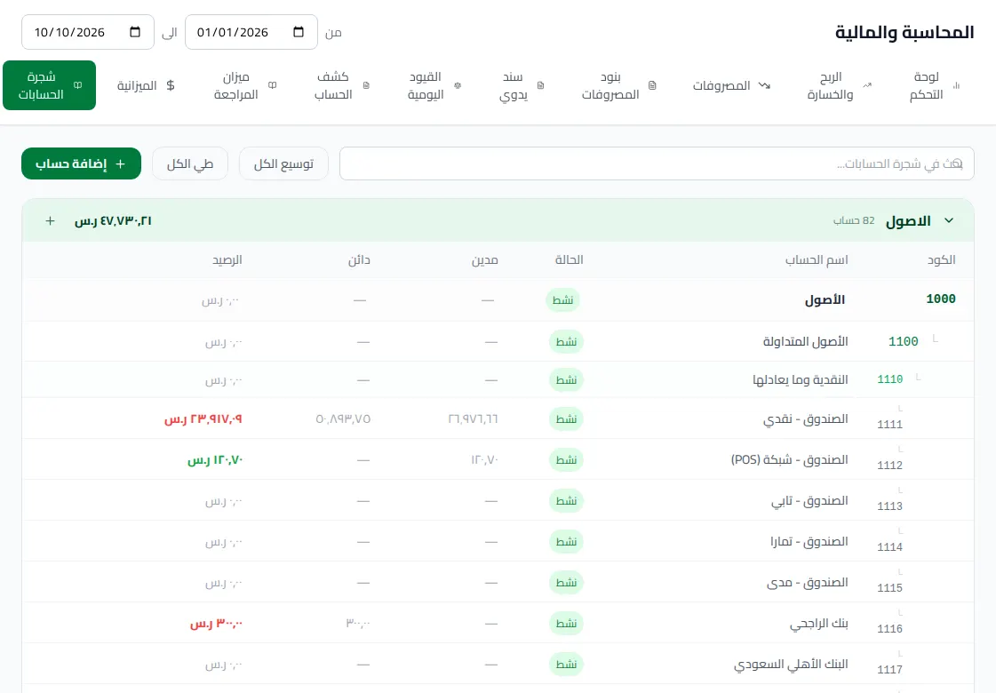Select الصندوق - نقدي account
The image size is (996, 693).
[x=806, y=419]
